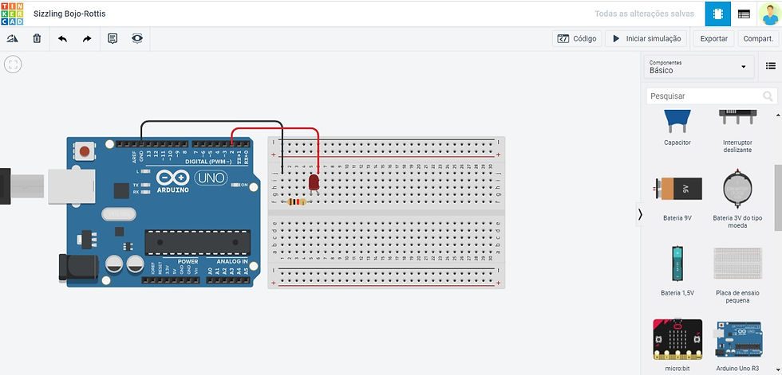Open the Componentes Básico dropdown
This screenshot has width=782, height=375.
pyautogui.click(x=698, y=67)
